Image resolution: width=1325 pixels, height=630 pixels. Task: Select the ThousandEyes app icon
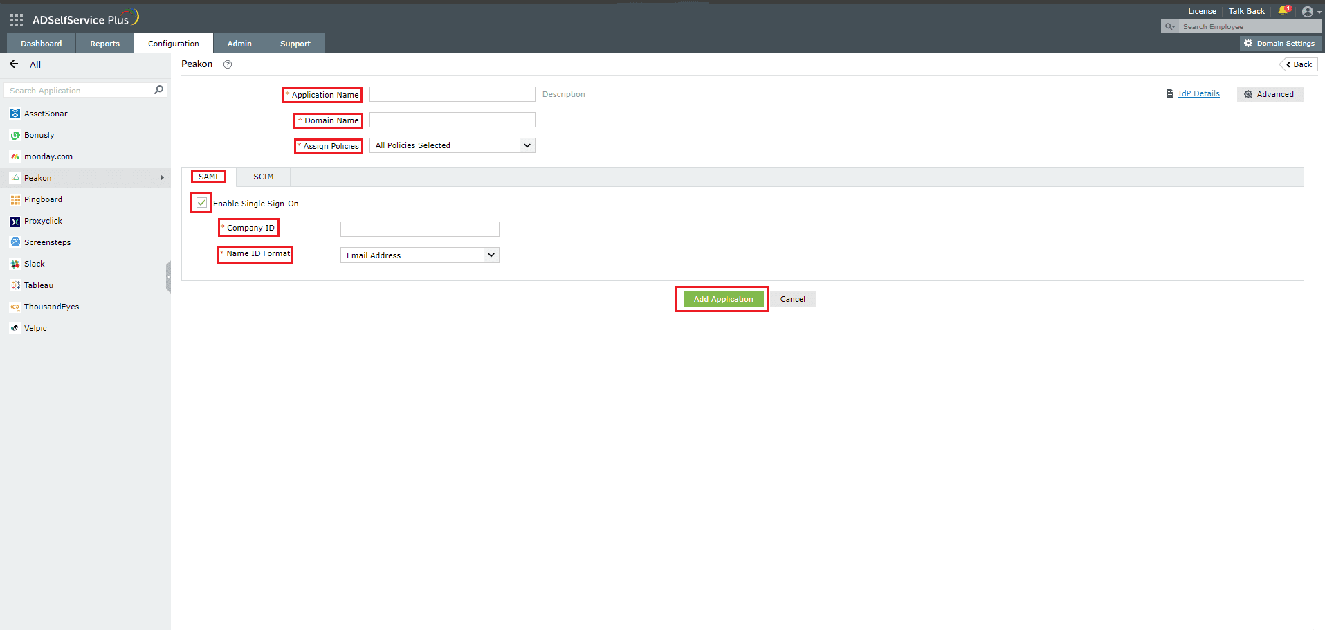point(15,307)
